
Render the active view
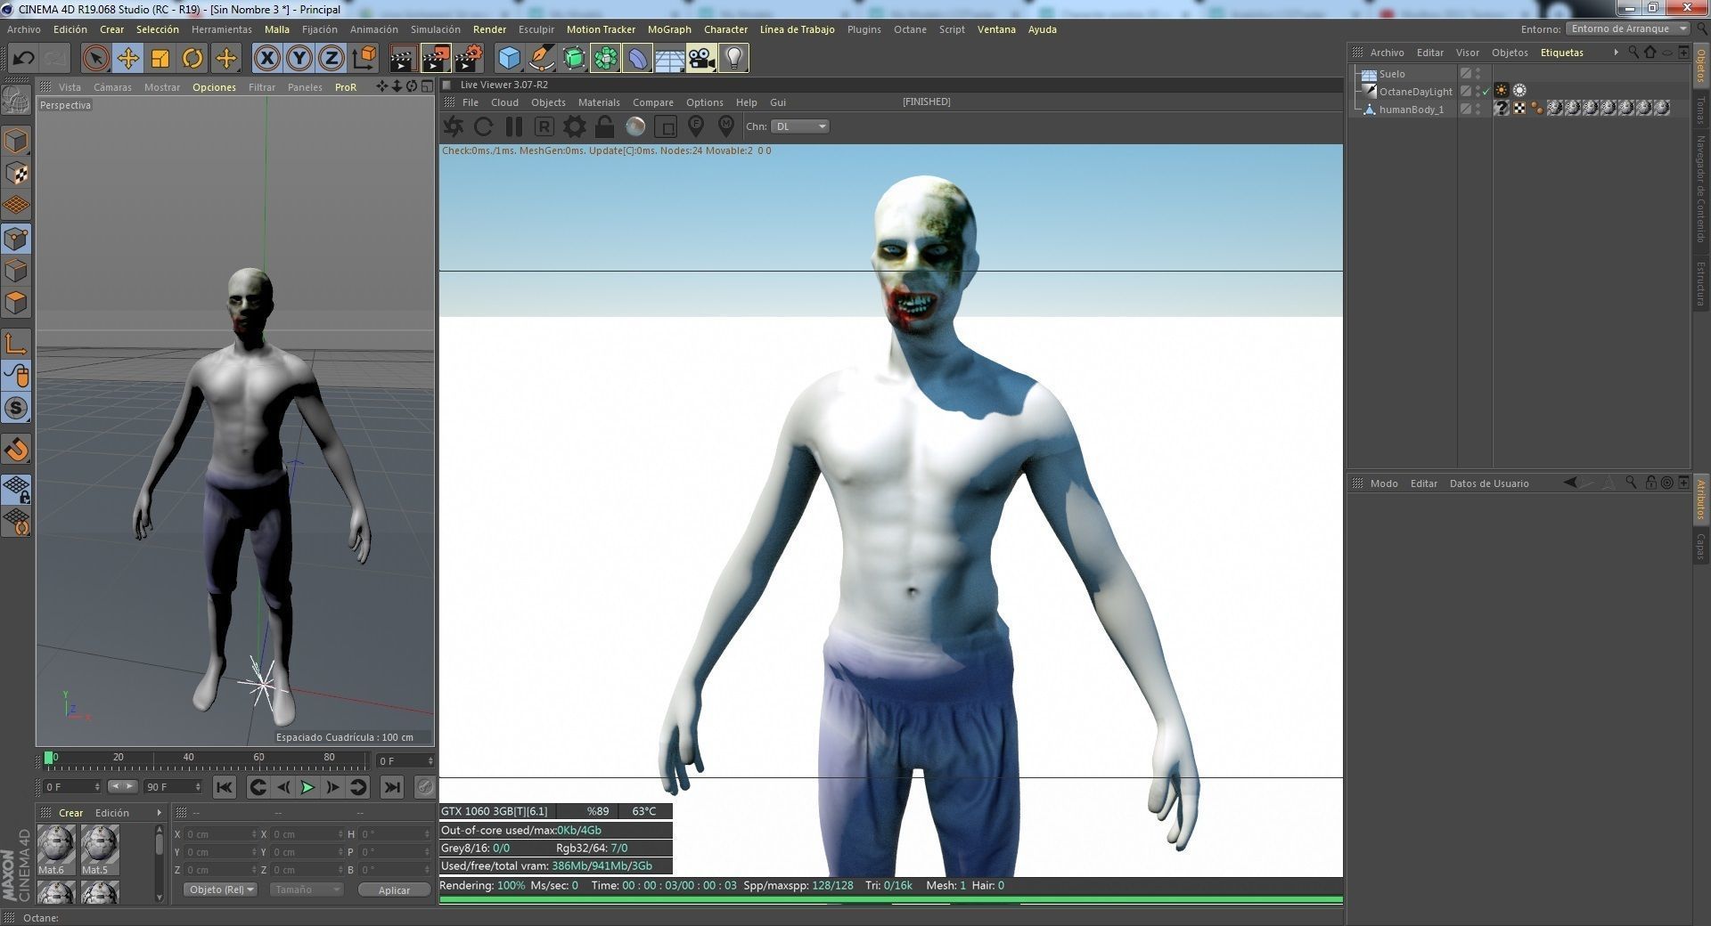[x=403, y=59]
